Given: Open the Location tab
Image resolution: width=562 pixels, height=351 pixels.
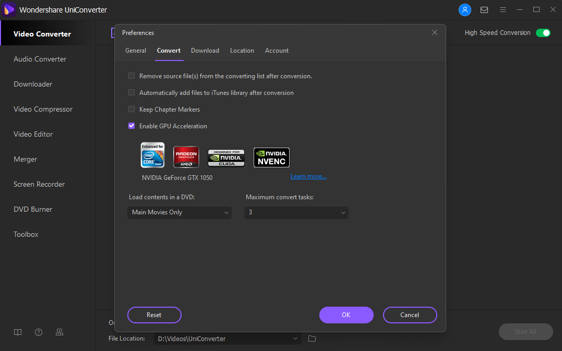Looking at the screenshot, I should pos(242,51).
